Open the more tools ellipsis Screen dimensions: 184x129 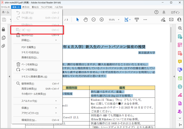145,20
